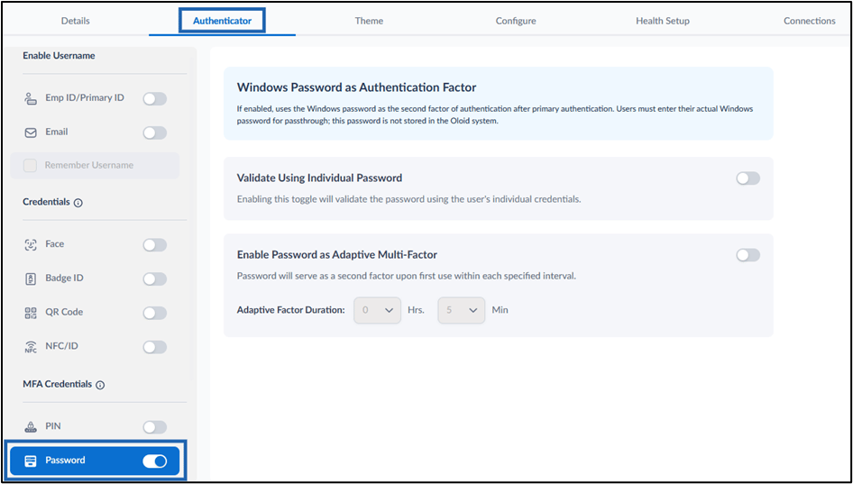Open the Theme tab
The height and width of the screenshot is (484, 853).
click(369, 21)
